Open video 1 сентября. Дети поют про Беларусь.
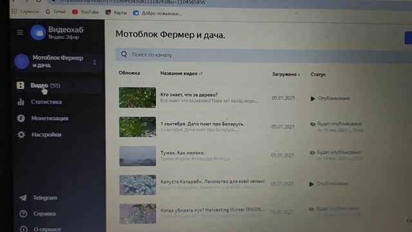The height and width of the screenshot is (232, 412). (202, 124)
